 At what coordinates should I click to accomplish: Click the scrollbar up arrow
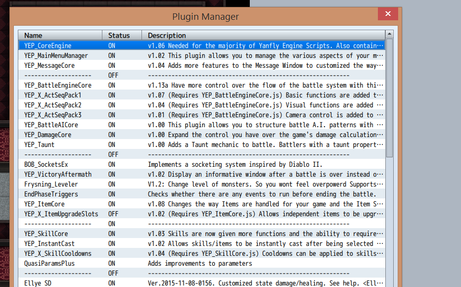pos(389,34)
